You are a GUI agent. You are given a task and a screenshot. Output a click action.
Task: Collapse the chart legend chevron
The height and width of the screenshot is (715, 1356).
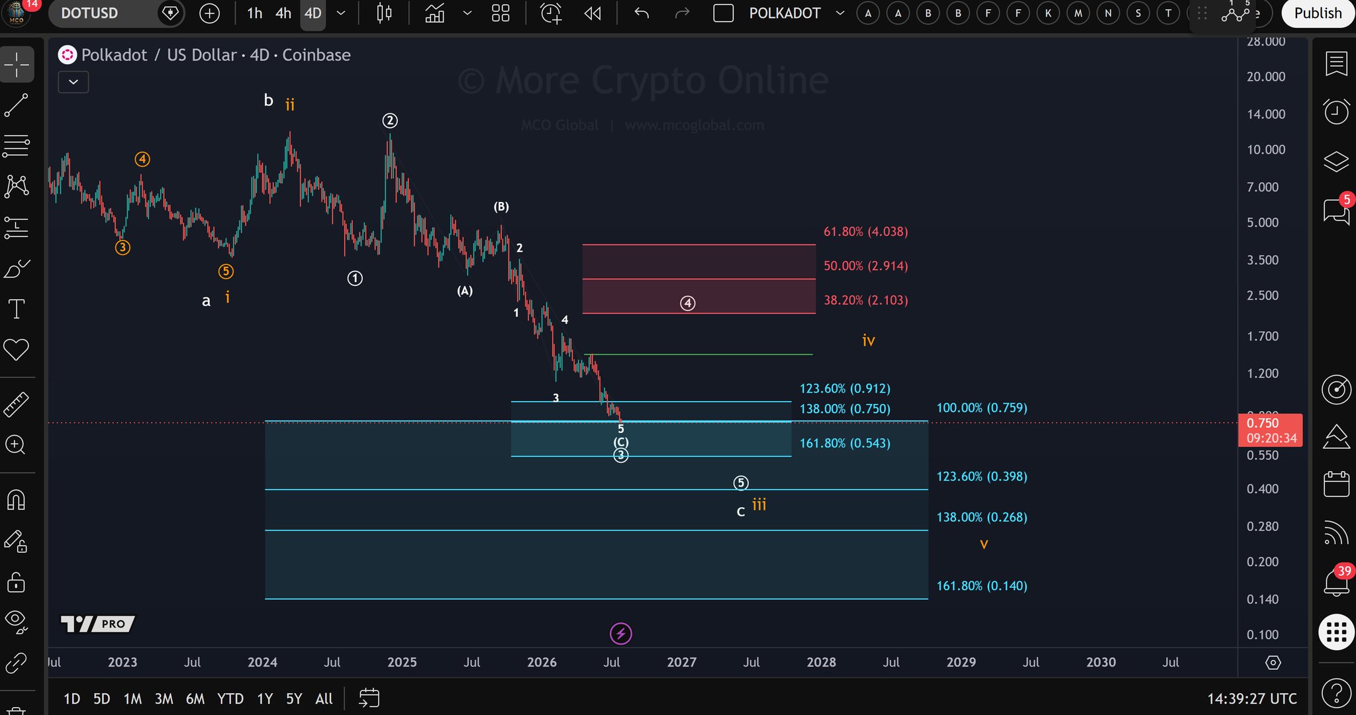(73, 82)
